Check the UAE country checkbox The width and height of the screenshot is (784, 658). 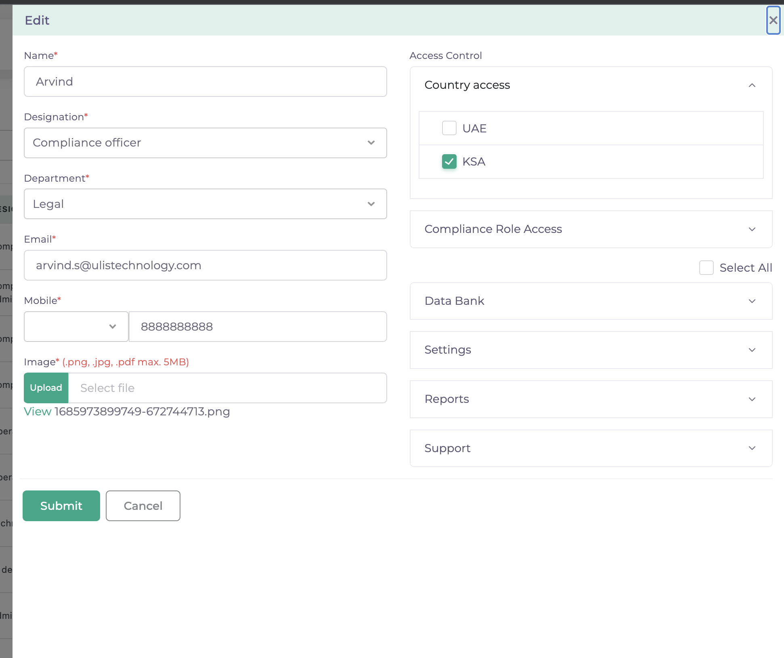(449, 128)
